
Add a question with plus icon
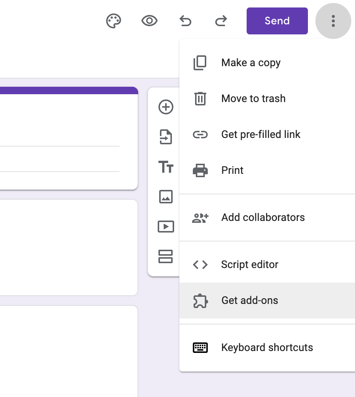point(166,107)
